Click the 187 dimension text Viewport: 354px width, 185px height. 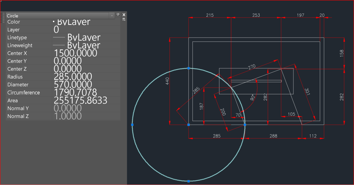click(x=201, y=107)
